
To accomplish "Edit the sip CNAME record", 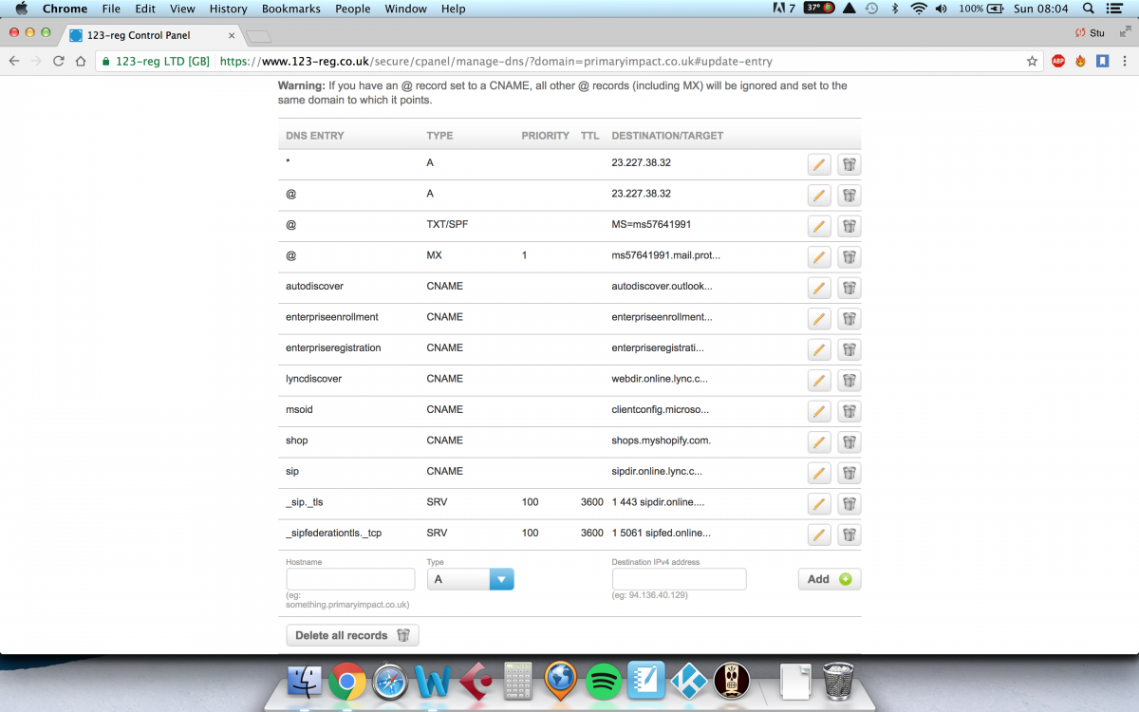I will point(819,473).
